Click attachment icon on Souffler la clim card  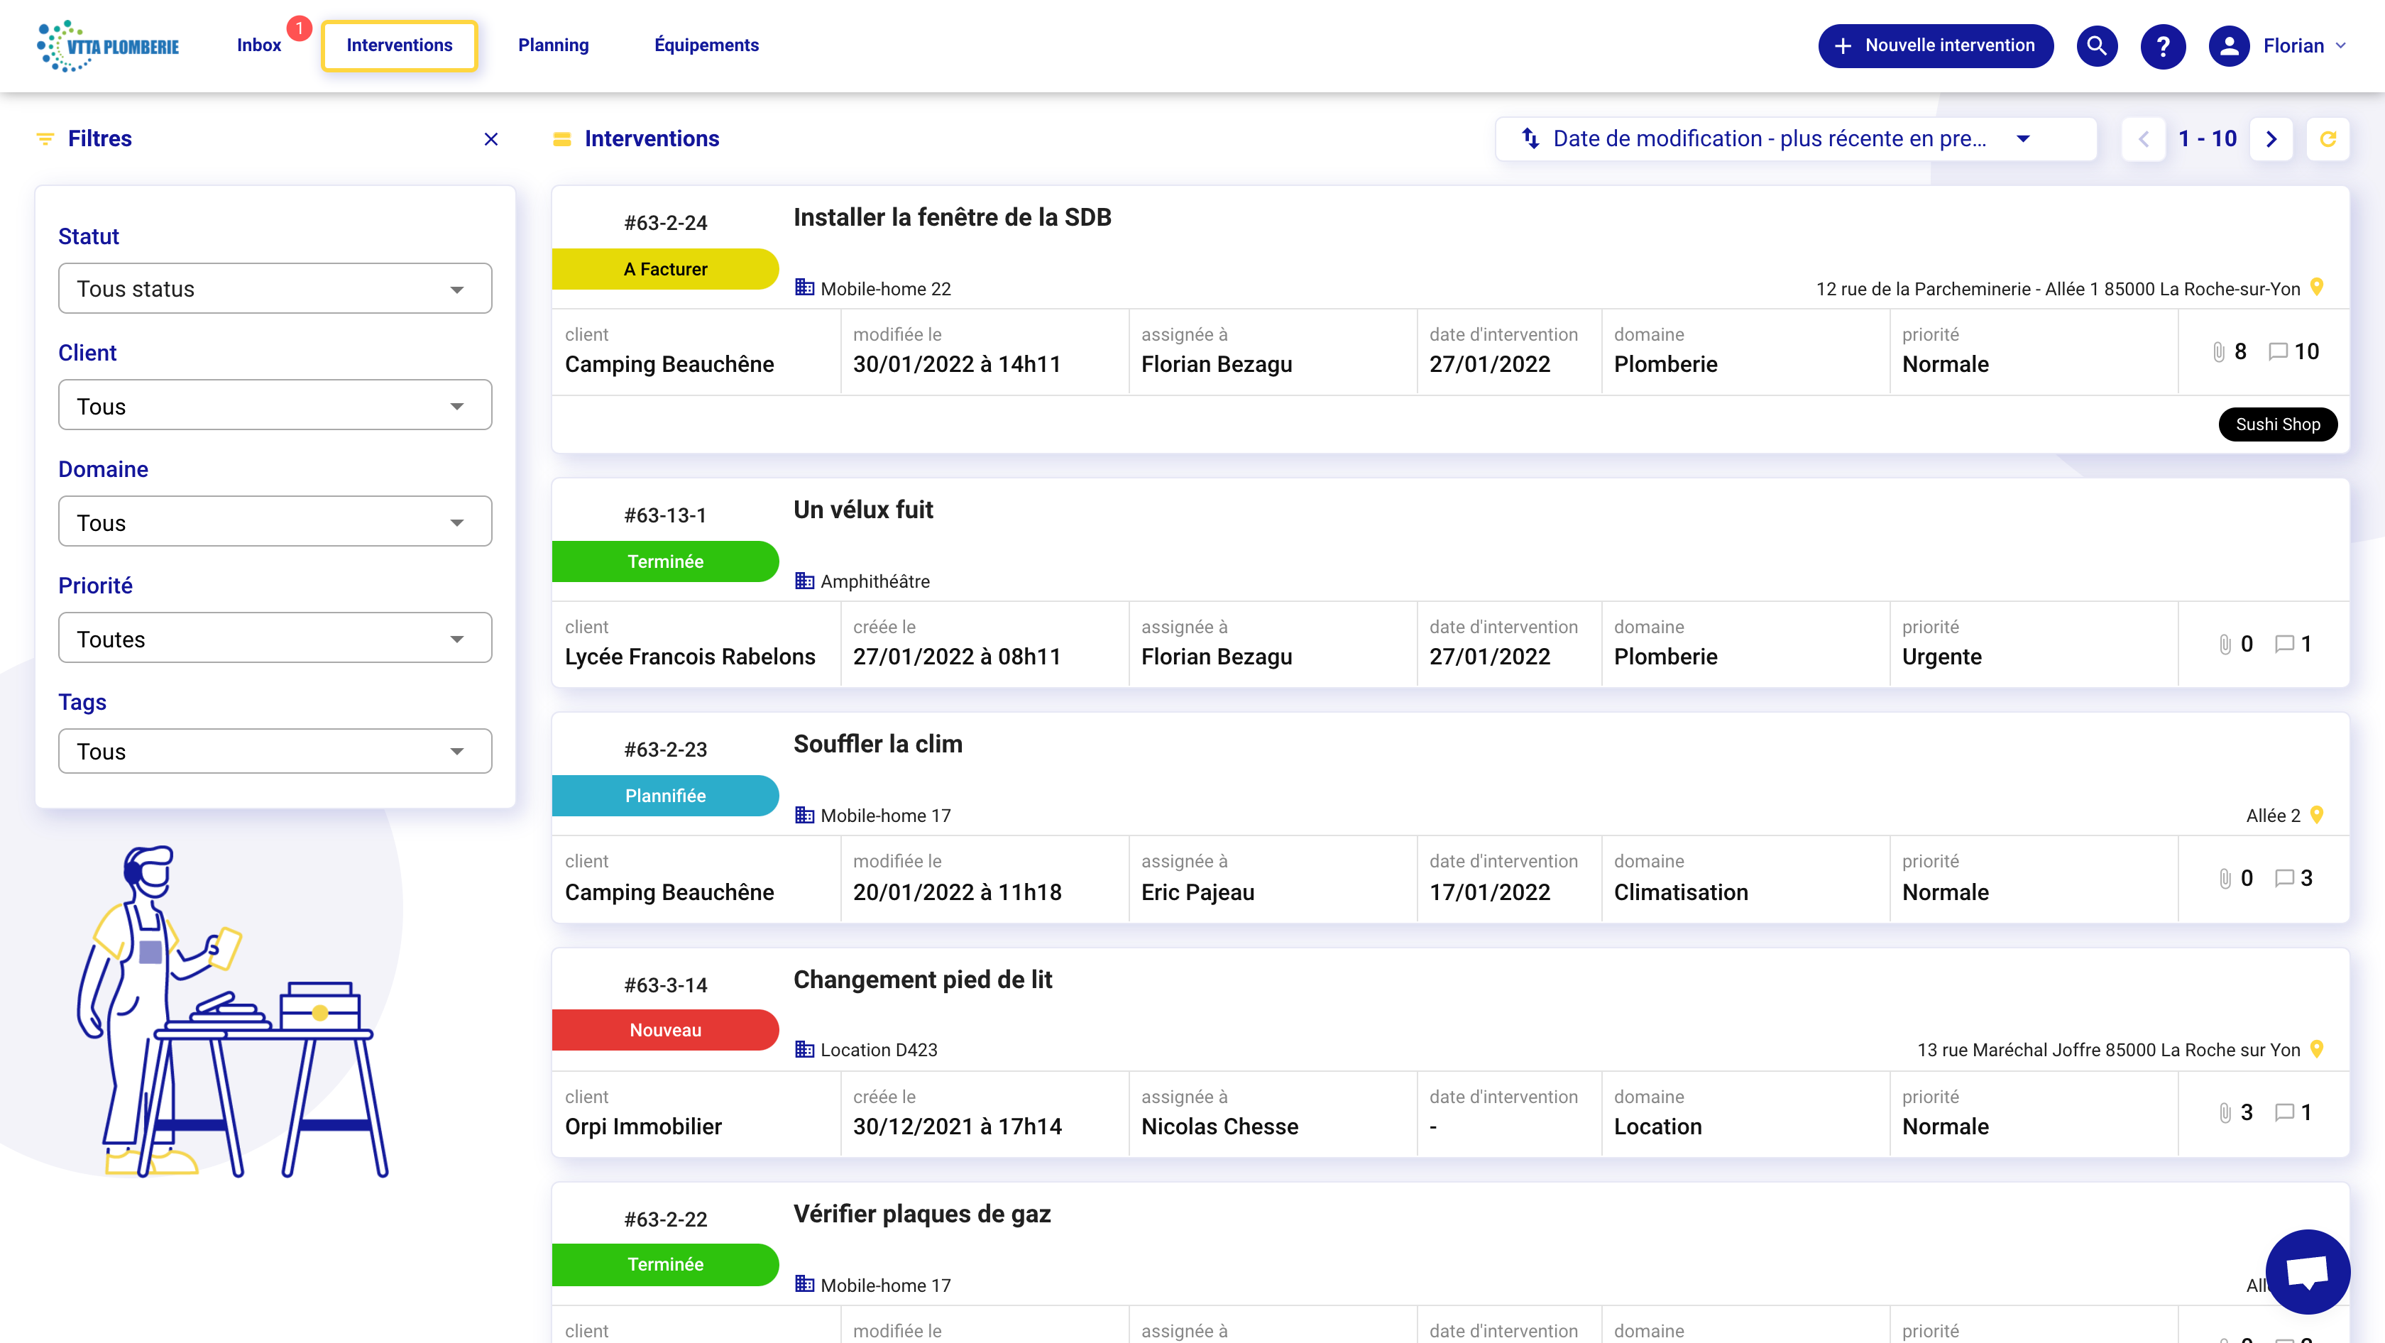pyautogui.click(x=2226, y=878)
